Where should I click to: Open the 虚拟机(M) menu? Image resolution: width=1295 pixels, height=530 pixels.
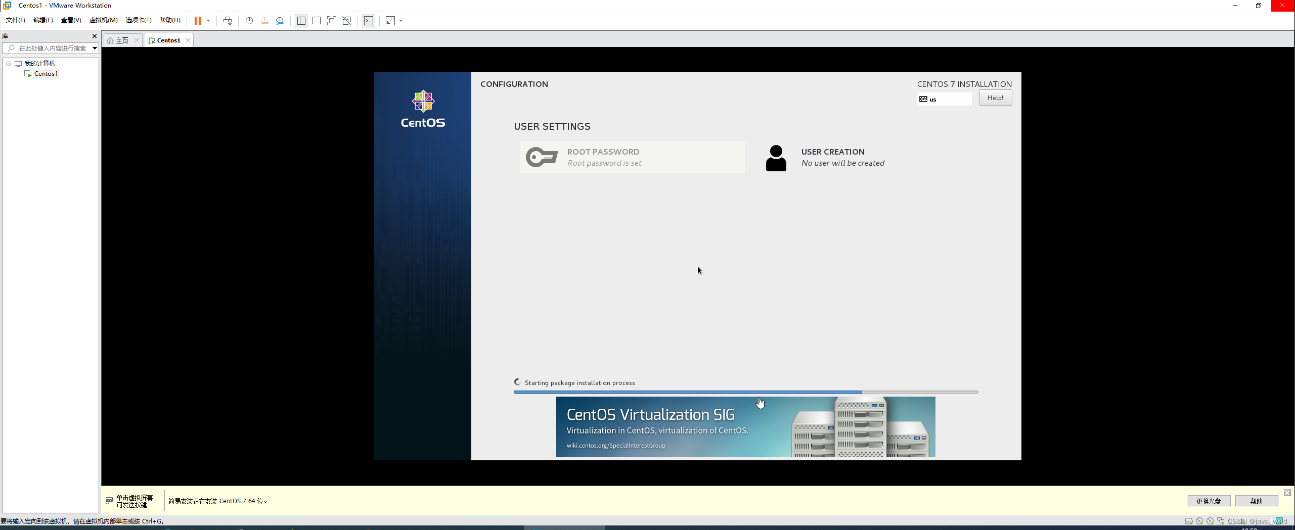104,20
